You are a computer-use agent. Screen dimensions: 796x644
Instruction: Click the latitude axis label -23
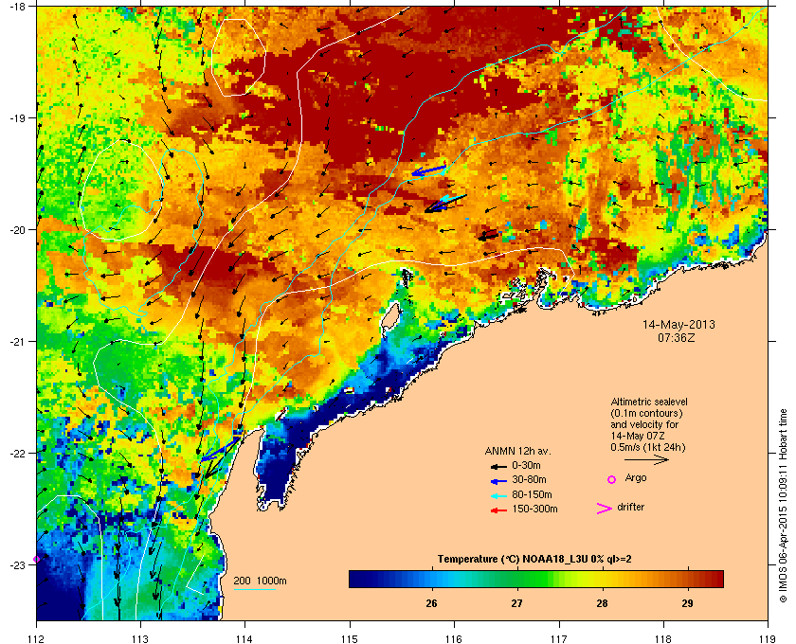pos(17,564)
